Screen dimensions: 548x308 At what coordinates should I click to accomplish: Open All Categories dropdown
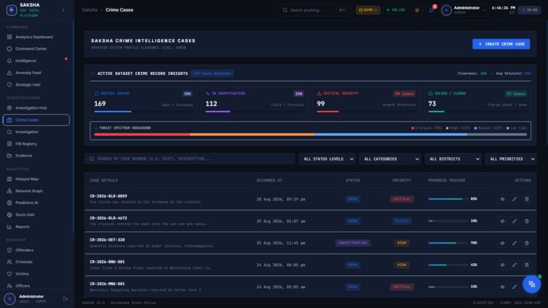(x=390, y=158)
